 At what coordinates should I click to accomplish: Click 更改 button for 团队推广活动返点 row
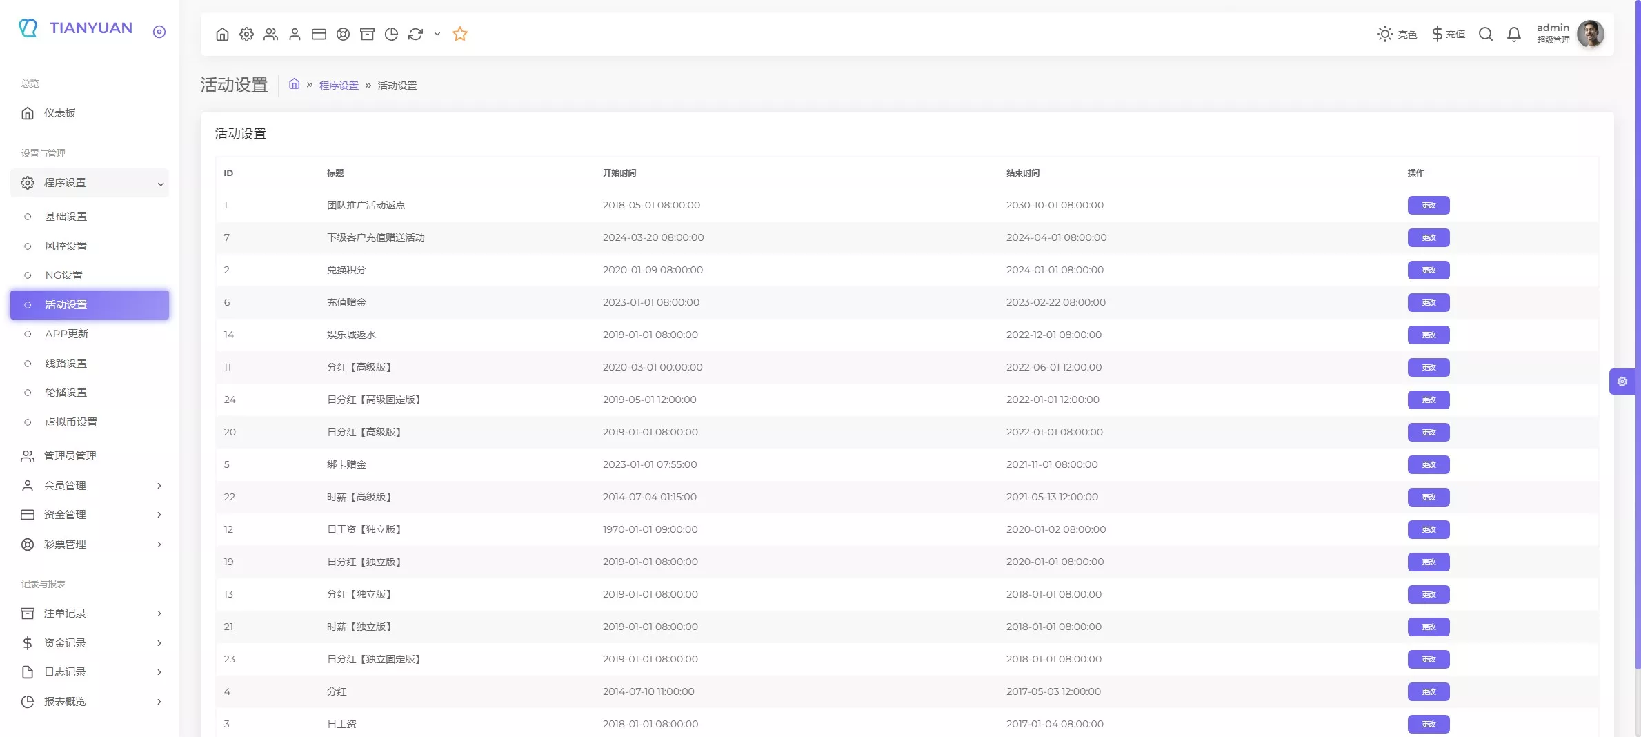[x=1428, y=206]
